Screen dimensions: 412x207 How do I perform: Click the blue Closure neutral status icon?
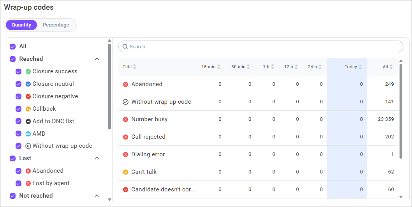click(x=28, y=84)
